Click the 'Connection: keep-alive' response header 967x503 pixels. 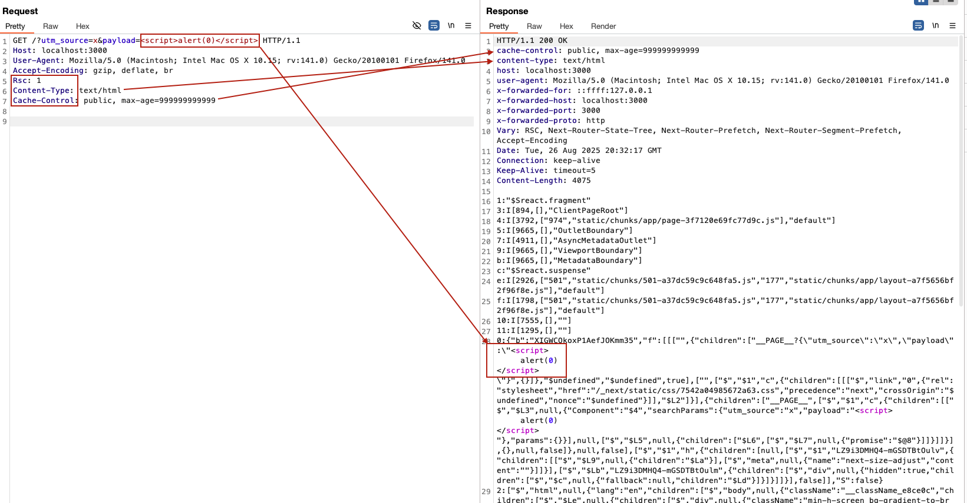pos(549,161)
